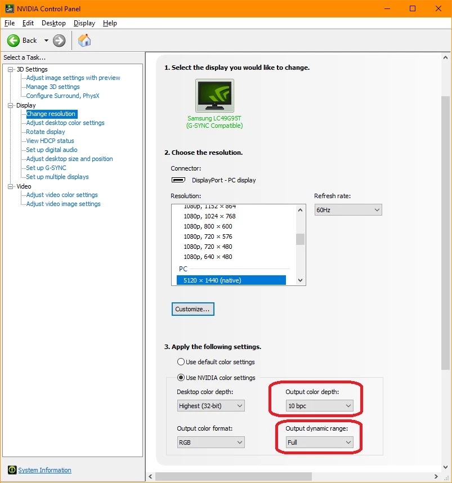The height and width of the screenshot is (483, 452).
Task: Click horizontal scrollbar left arrow
Action: pyautogui.click(x=150, y=477)
